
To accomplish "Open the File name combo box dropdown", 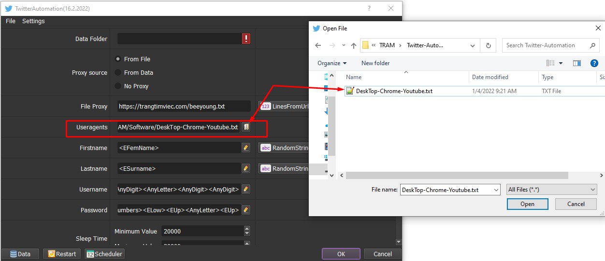I will [x=496, y=190].
